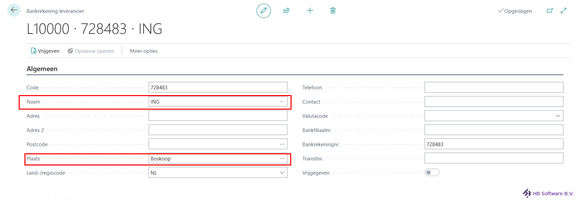
Task: Toggle the Vrijgegeven switch
Action: point(432,173)
